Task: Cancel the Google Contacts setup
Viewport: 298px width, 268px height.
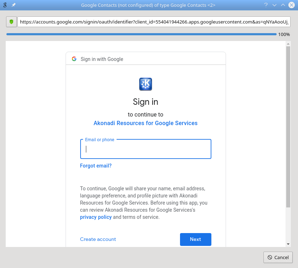Action: click(278, 257)
